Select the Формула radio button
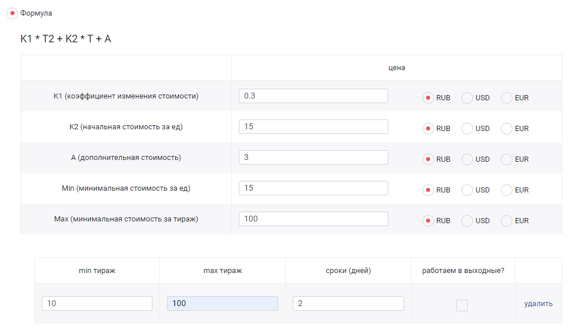The width and height of the screenshot is (571, 331). (12, 13)
